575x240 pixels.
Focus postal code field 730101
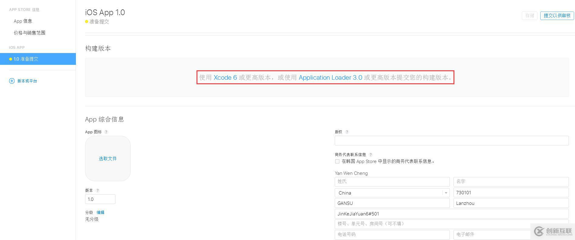[511, 193]
